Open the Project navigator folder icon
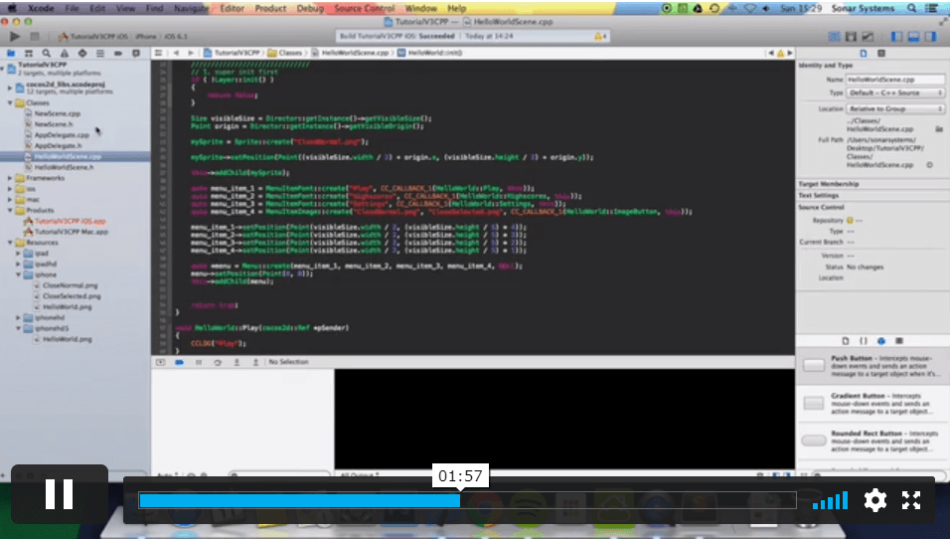 tap(10, 54)
